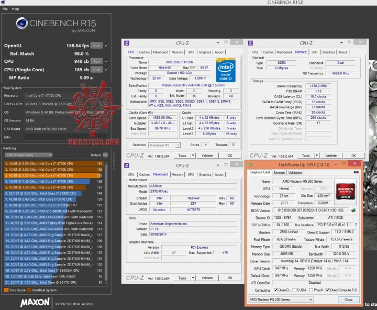Click the 1330.2 MHz DRAM Frequency value
377x310 pixels.
point(318,86)
